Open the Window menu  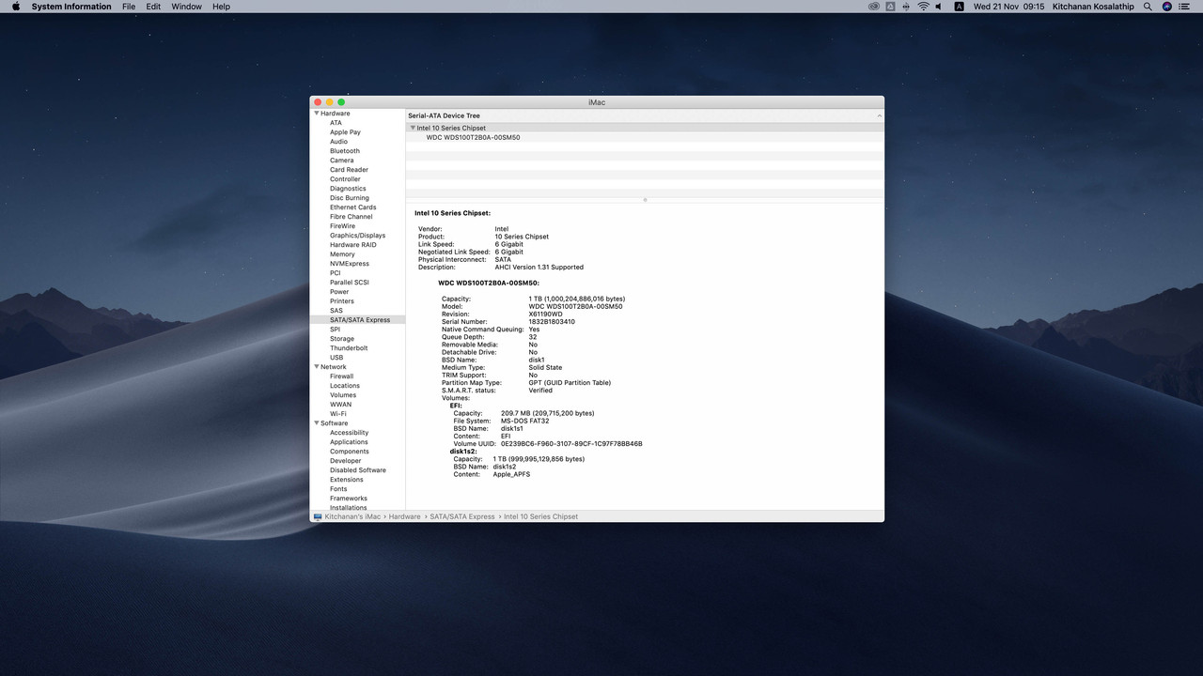(x=186, y=7)
